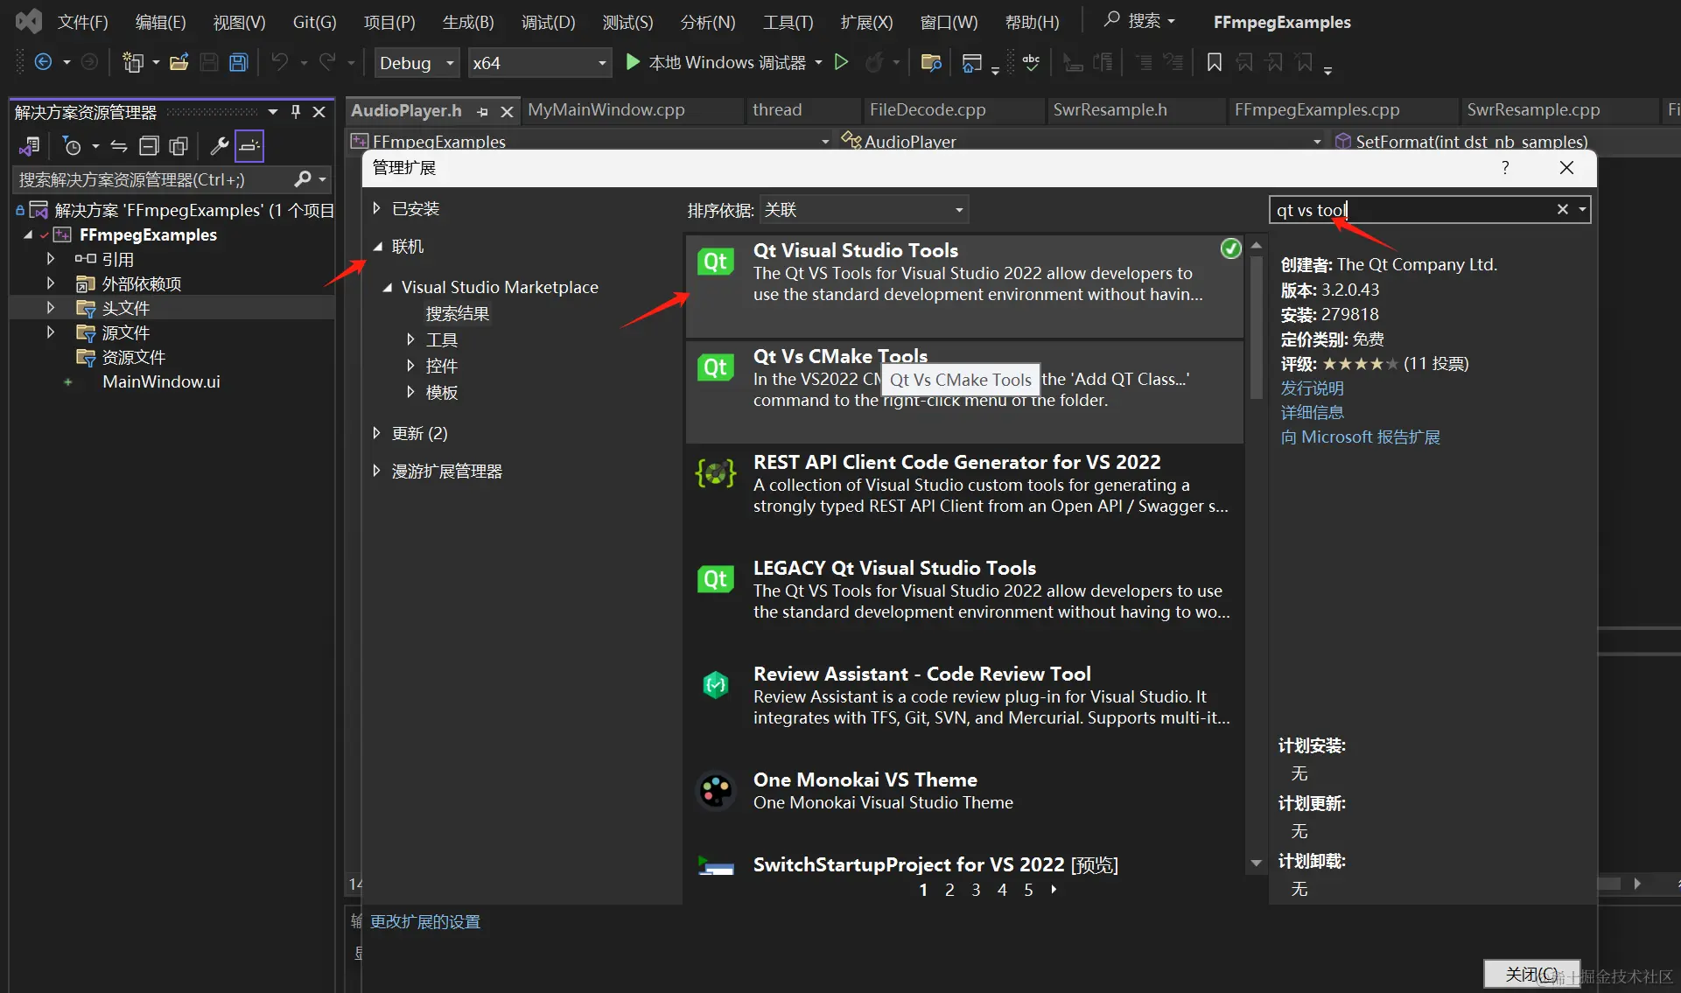Pin the Solution Explorer panel
1681x993 pixels.
pyautogui.click(x=296, y=112)
